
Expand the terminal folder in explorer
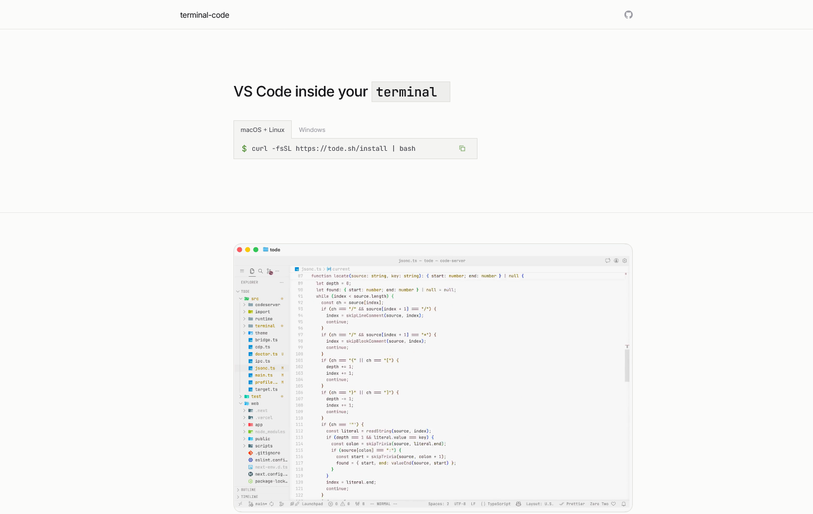coord(244,326)
